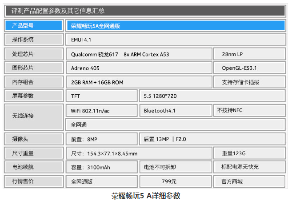The height and width of the screenshot is (201, 292).
Task: Select the '产品型号' label cell
Action: (34, 25)
